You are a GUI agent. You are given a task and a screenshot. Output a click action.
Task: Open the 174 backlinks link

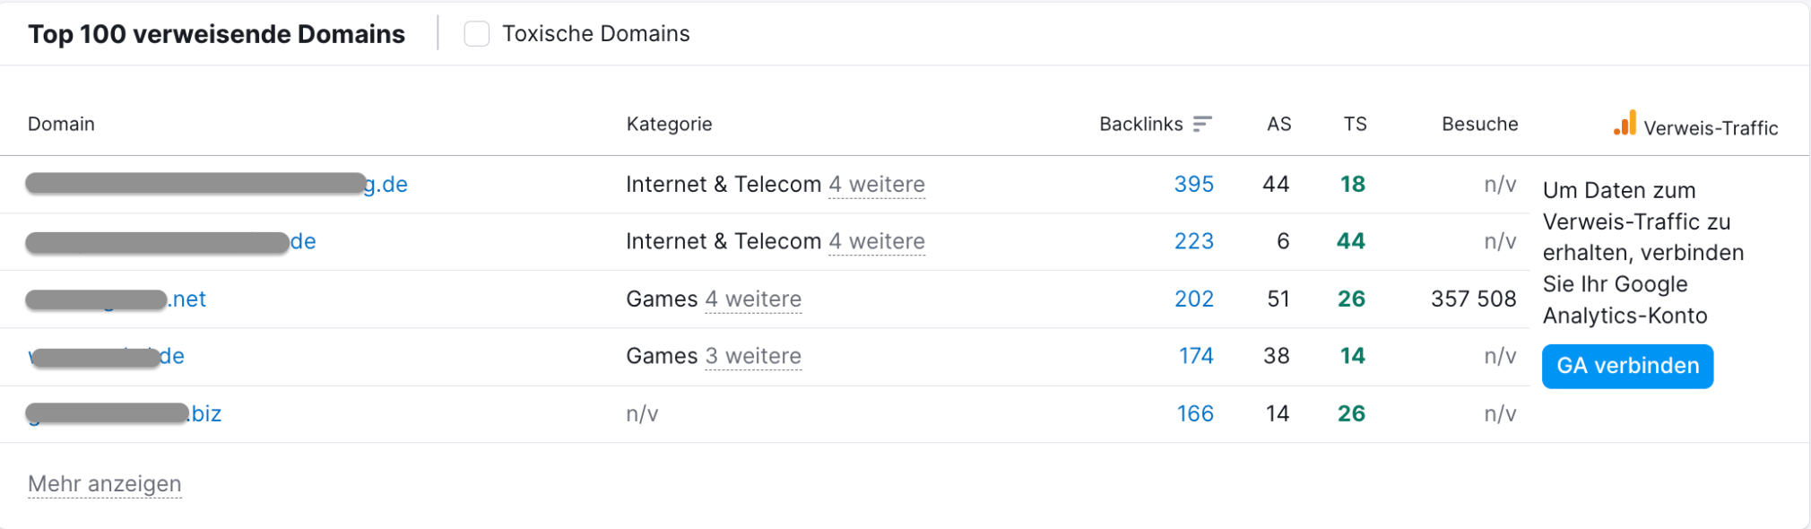point(1196,356)
